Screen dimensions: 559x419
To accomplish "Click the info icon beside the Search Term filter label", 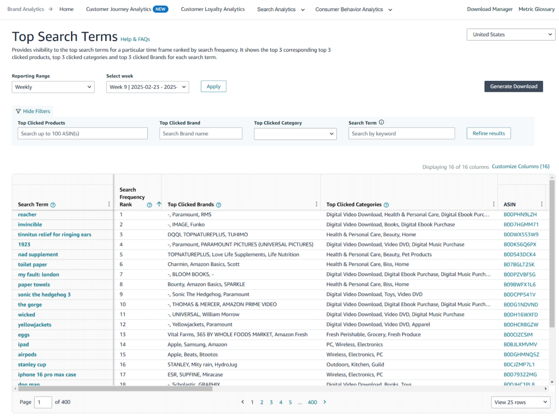I will point(381,122).
